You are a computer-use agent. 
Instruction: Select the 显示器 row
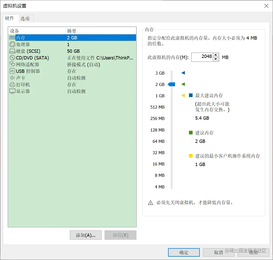tap(72, 91)
